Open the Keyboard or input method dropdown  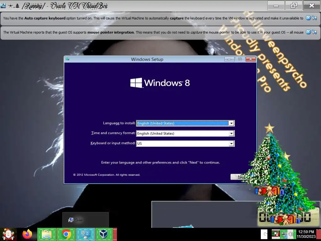pos(231,143)
